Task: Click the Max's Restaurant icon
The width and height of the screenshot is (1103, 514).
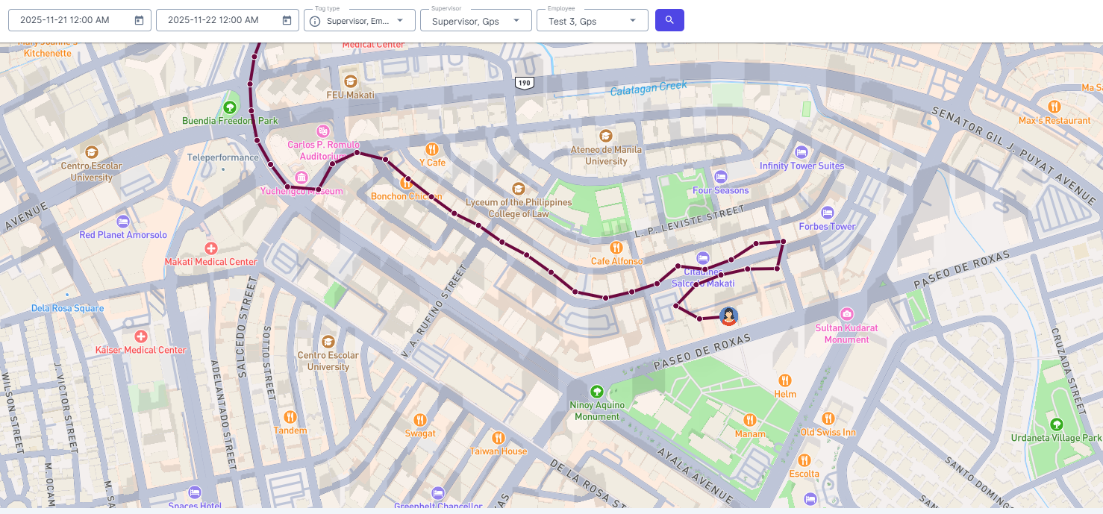Action: point(1054,107)
